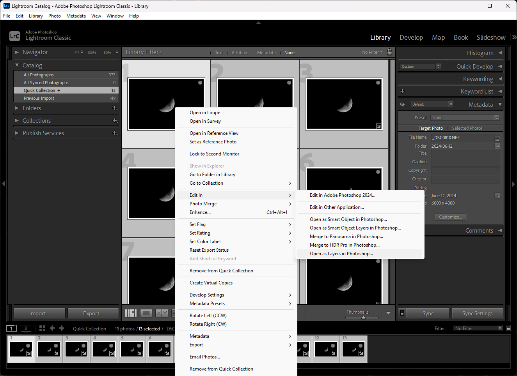This screenshot has width=517, height=376.
Task: Switch to Grid view icon in toolbar
Action: pyautogui.click(x=131, y=313)
